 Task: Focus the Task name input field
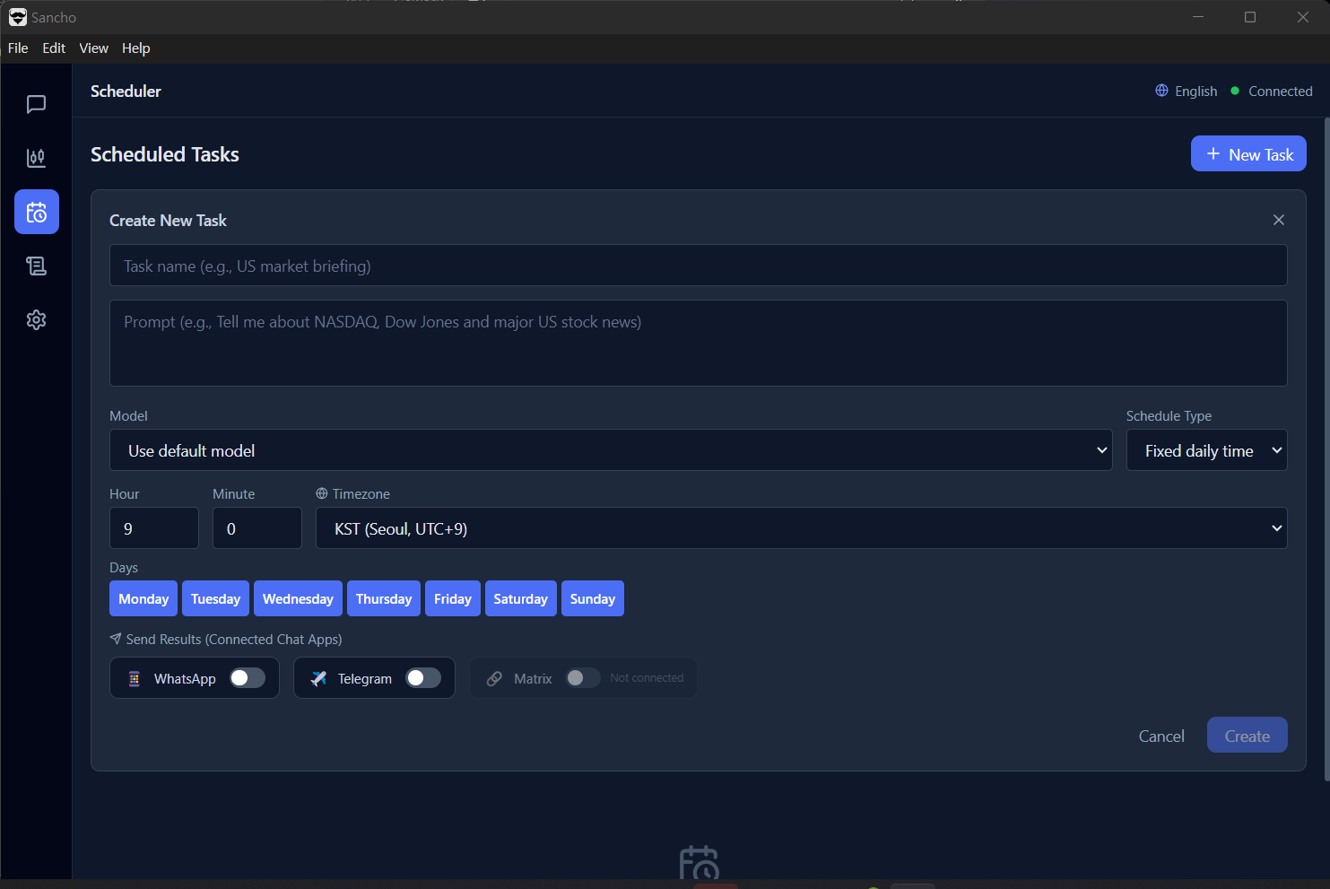[699, 266]
